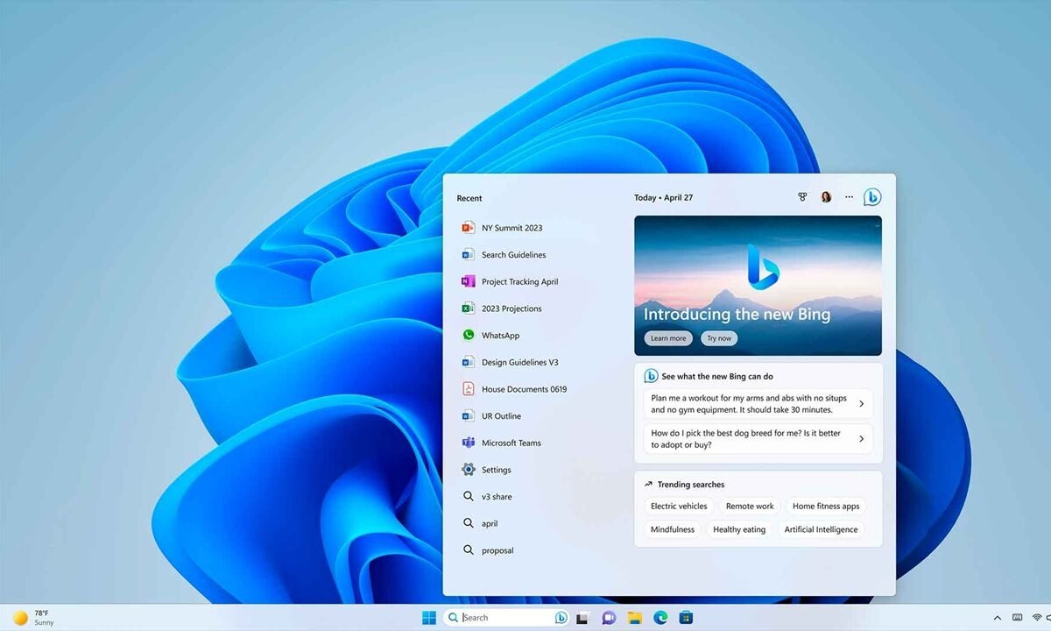The image size is (1051, 631).
Task: Click the Trending searches heading
Action: coord(691,485)
